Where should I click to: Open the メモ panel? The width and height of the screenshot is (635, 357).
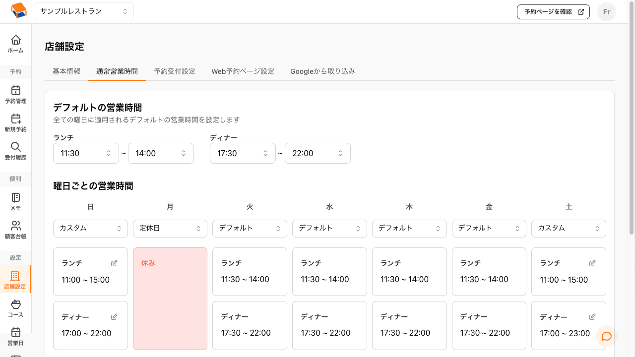coord(15,201)
